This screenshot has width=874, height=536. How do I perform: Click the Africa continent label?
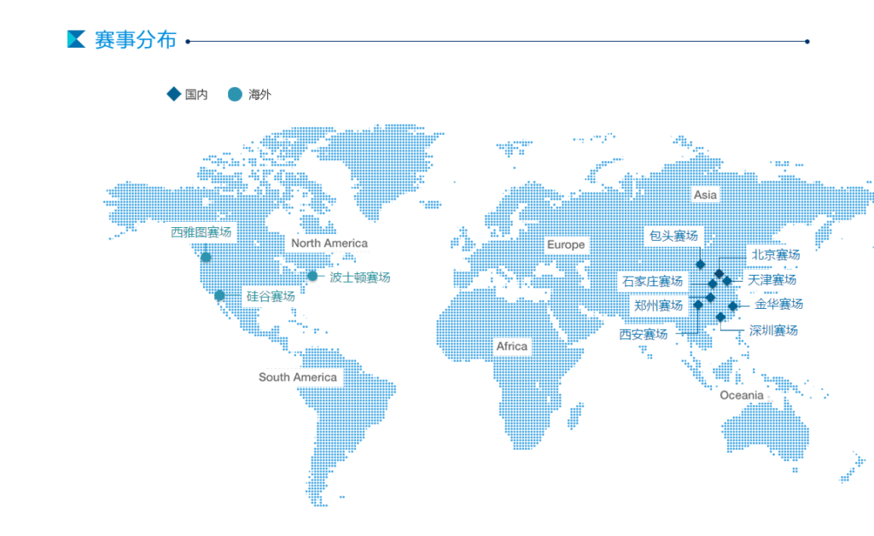[512, 346]
